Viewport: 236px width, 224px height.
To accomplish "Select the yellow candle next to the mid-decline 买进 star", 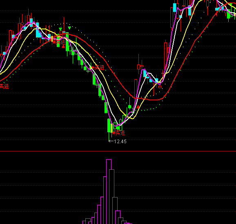I will click(x=91, y=68).
